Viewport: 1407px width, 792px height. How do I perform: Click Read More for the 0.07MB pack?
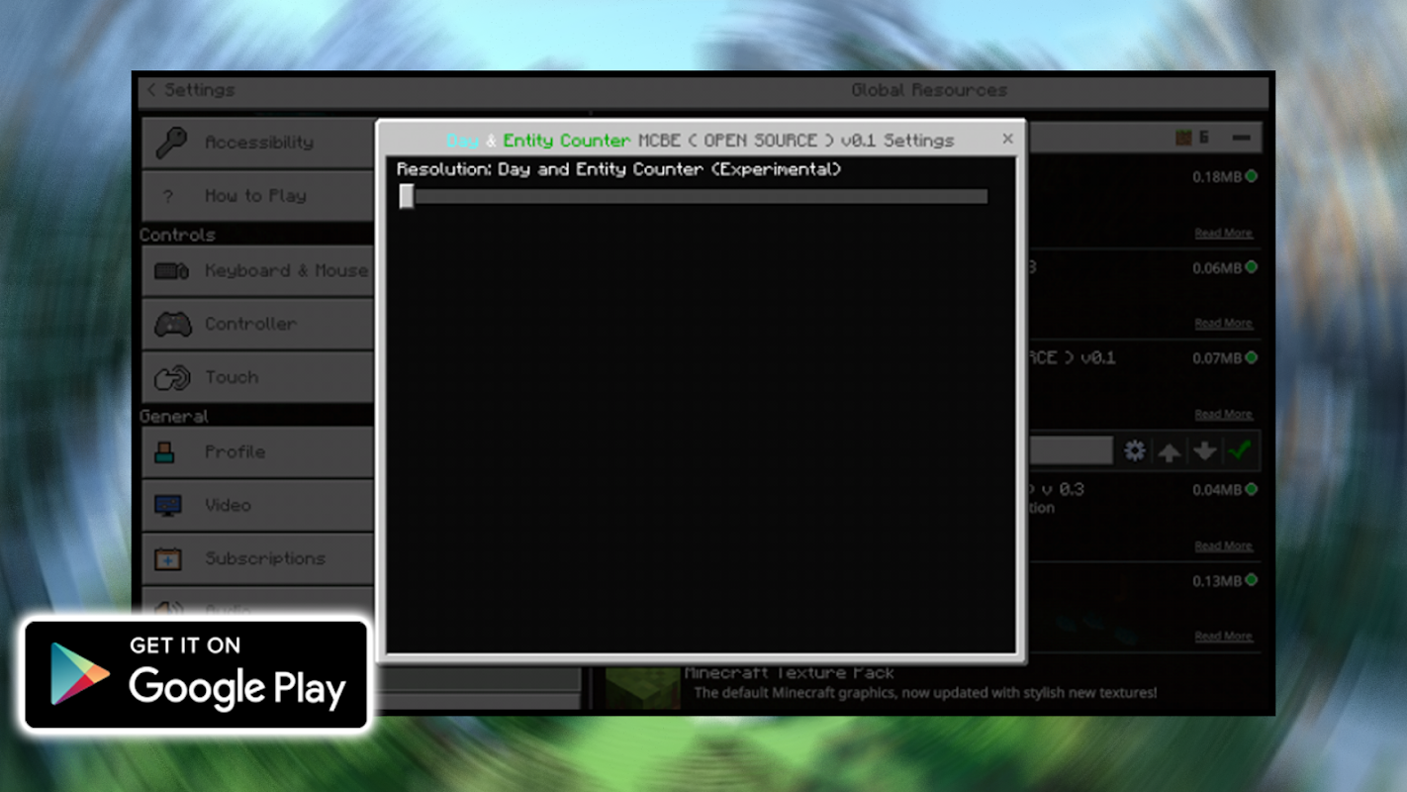coord(1223,415)
